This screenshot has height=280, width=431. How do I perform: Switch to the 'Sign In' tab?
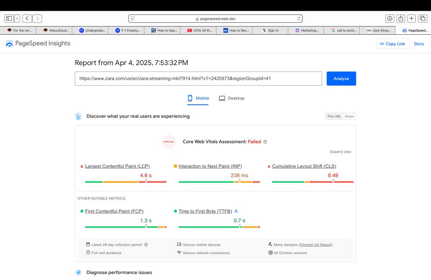(270, 30)
